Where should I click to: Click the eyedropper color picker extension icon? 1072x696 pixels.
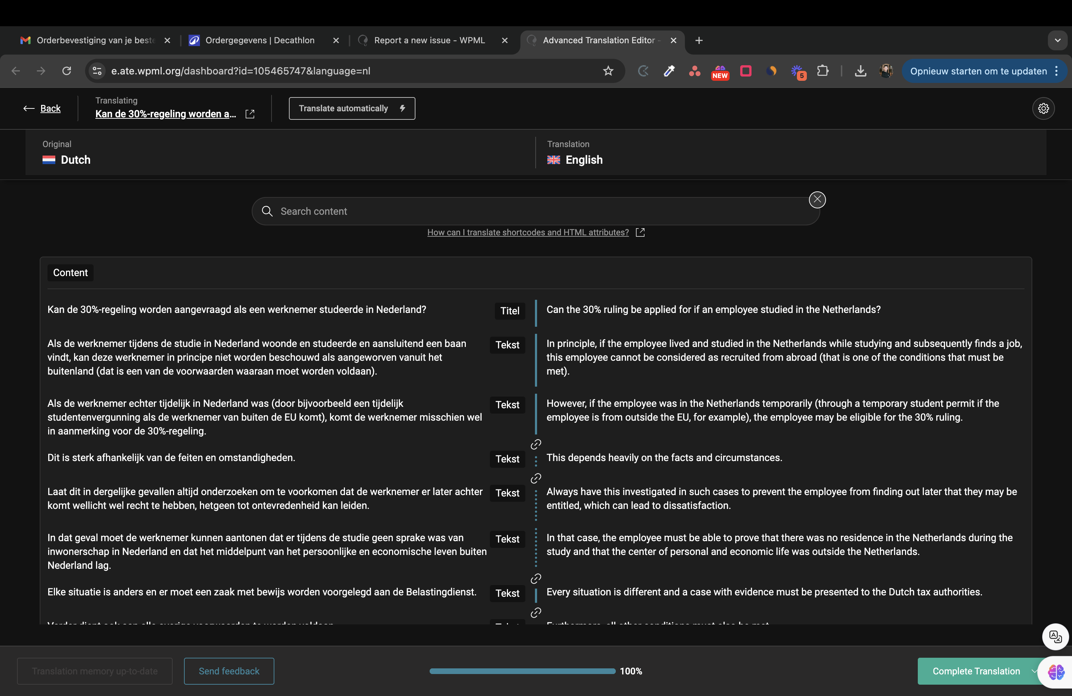point(669,71)
